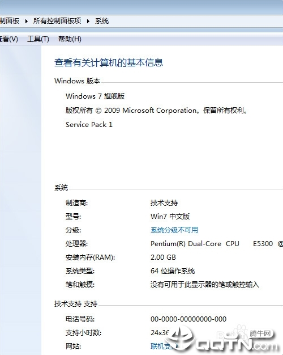
Task: Click 系统 breadcrumb segment in address bar
Action: [102, 21]
